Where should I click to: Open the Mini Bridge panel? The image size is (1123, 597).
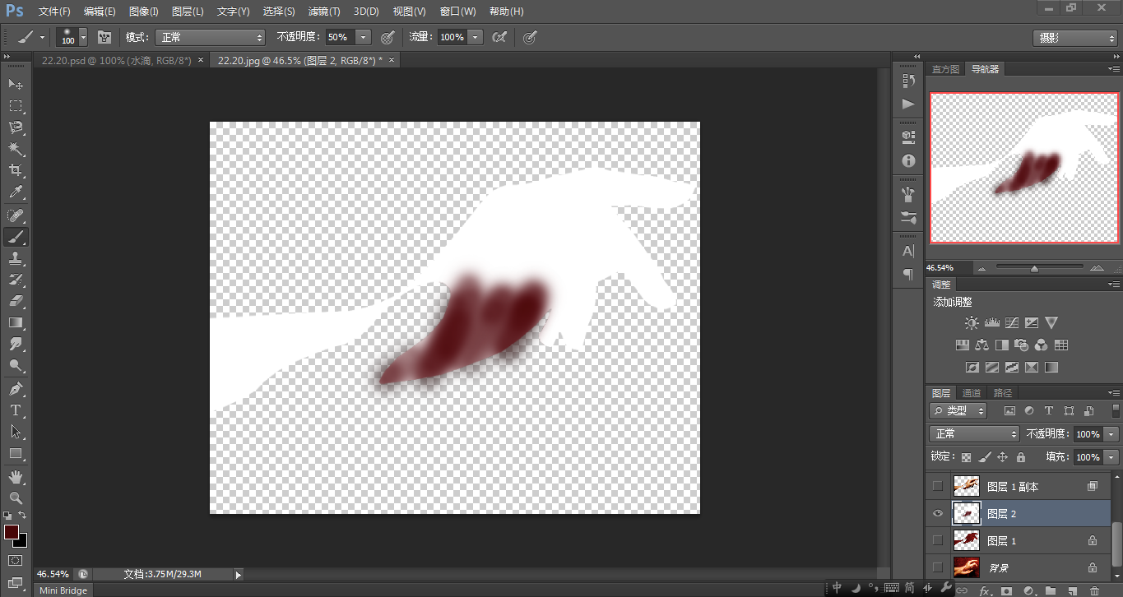coord(63,590)
